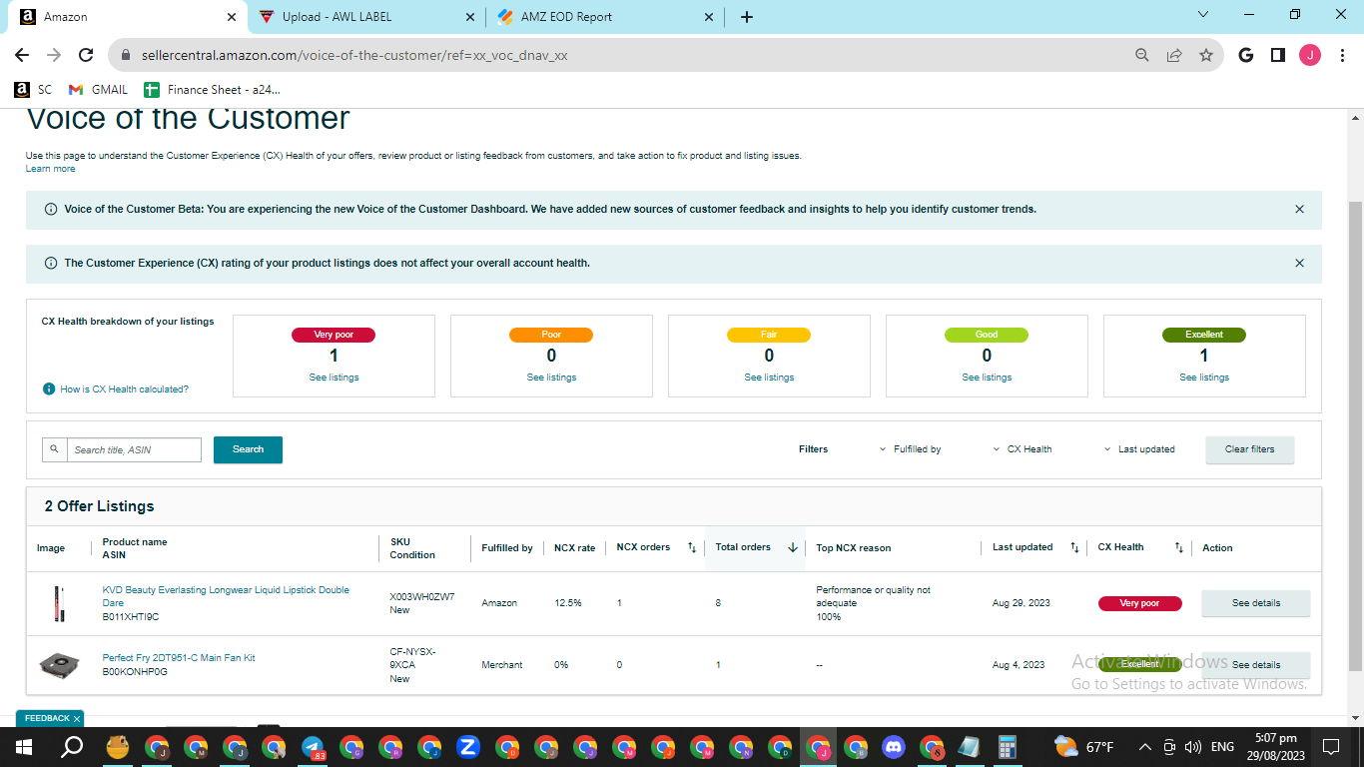Click the FEEDBACK tab at bottom left
The height and width of the screenshot is (767, 1364).
[x=50, y=719]
